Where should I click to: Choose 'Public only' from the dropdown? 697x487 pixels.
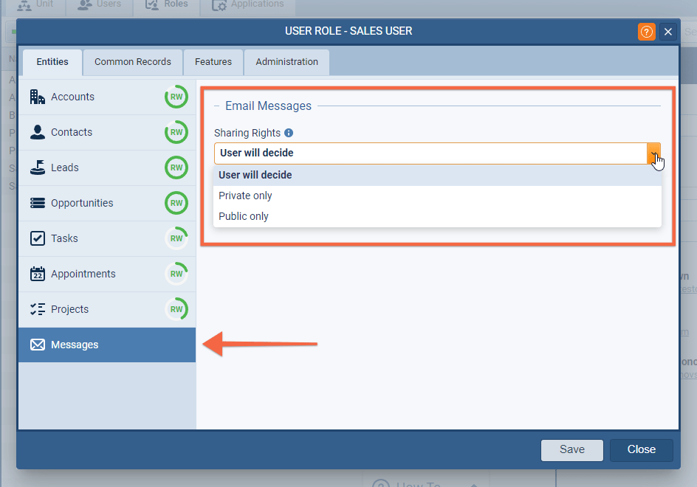[244, 216]
